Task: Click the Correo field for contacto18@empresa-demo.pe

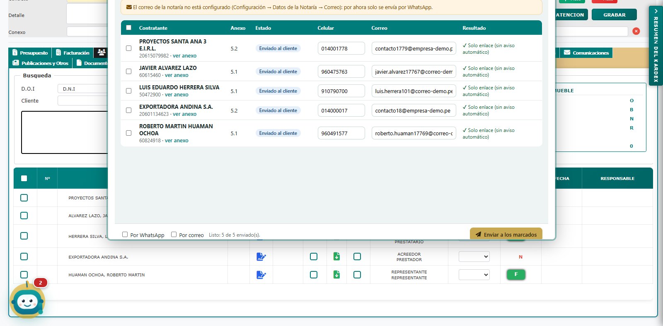Action: [414, 110]
